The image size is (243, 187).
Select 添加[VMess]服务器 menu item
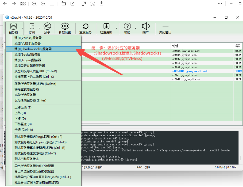coord(44,38)
